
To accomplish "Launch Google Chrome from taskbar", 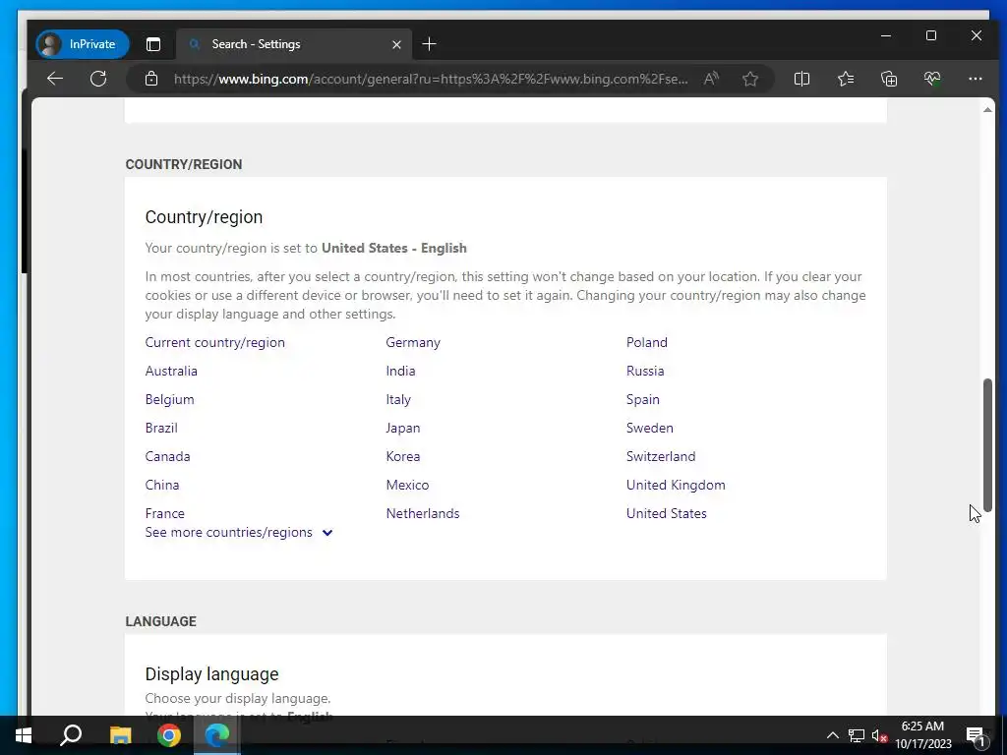I will click(x=169, y=735).
